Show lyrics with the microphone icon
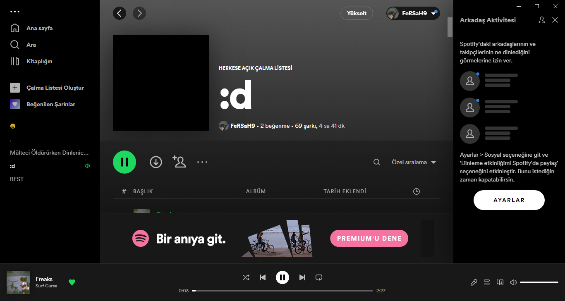Image resolution: width=565 pixels, height=301 pixels. (x=474, y=282)
